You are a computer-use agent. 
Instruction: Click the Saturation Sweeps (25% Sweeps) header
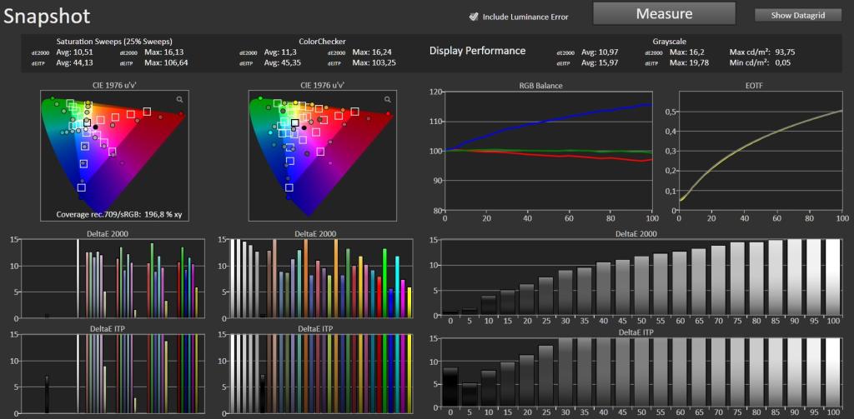click(x=114, y=42)
